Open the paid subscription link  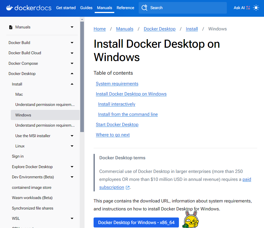pos(247,179)
